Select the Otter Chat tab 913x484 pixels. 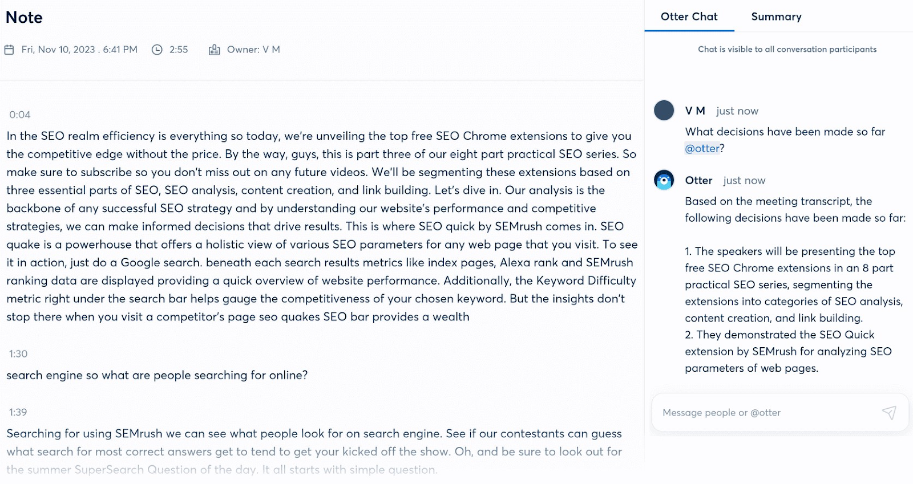[x=689, y=17]
